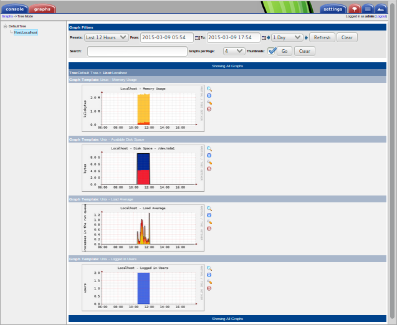Click the Logout link

coord(386,17)
